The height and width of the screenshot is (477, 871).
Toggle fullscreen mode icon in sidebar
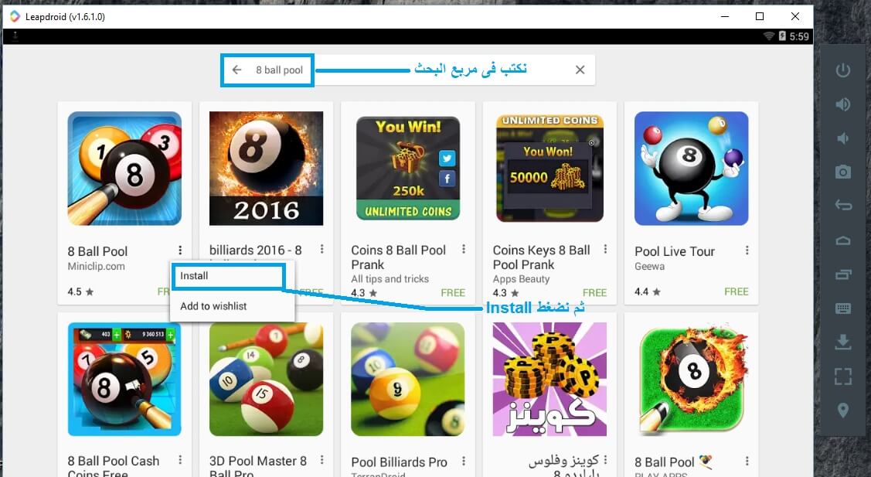coord(842,376)
